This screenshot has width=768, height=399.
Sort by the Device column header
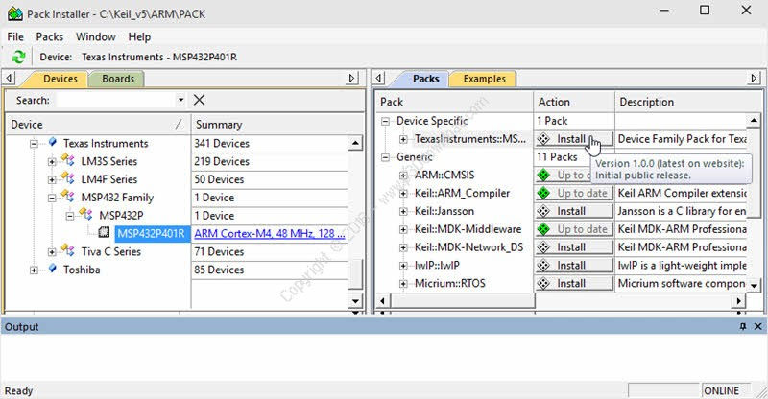pos(97,125)
